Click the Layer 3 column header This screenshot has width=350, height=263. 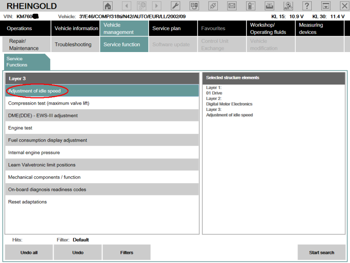point(102,79)
